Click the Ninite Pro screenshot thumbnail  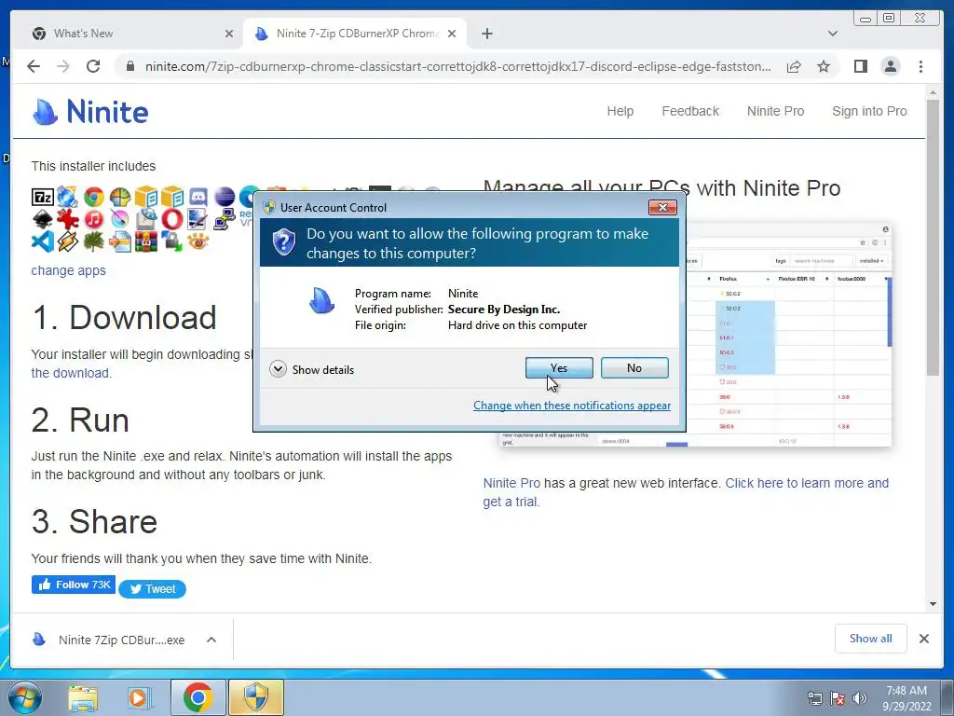(x=695, y=335)
